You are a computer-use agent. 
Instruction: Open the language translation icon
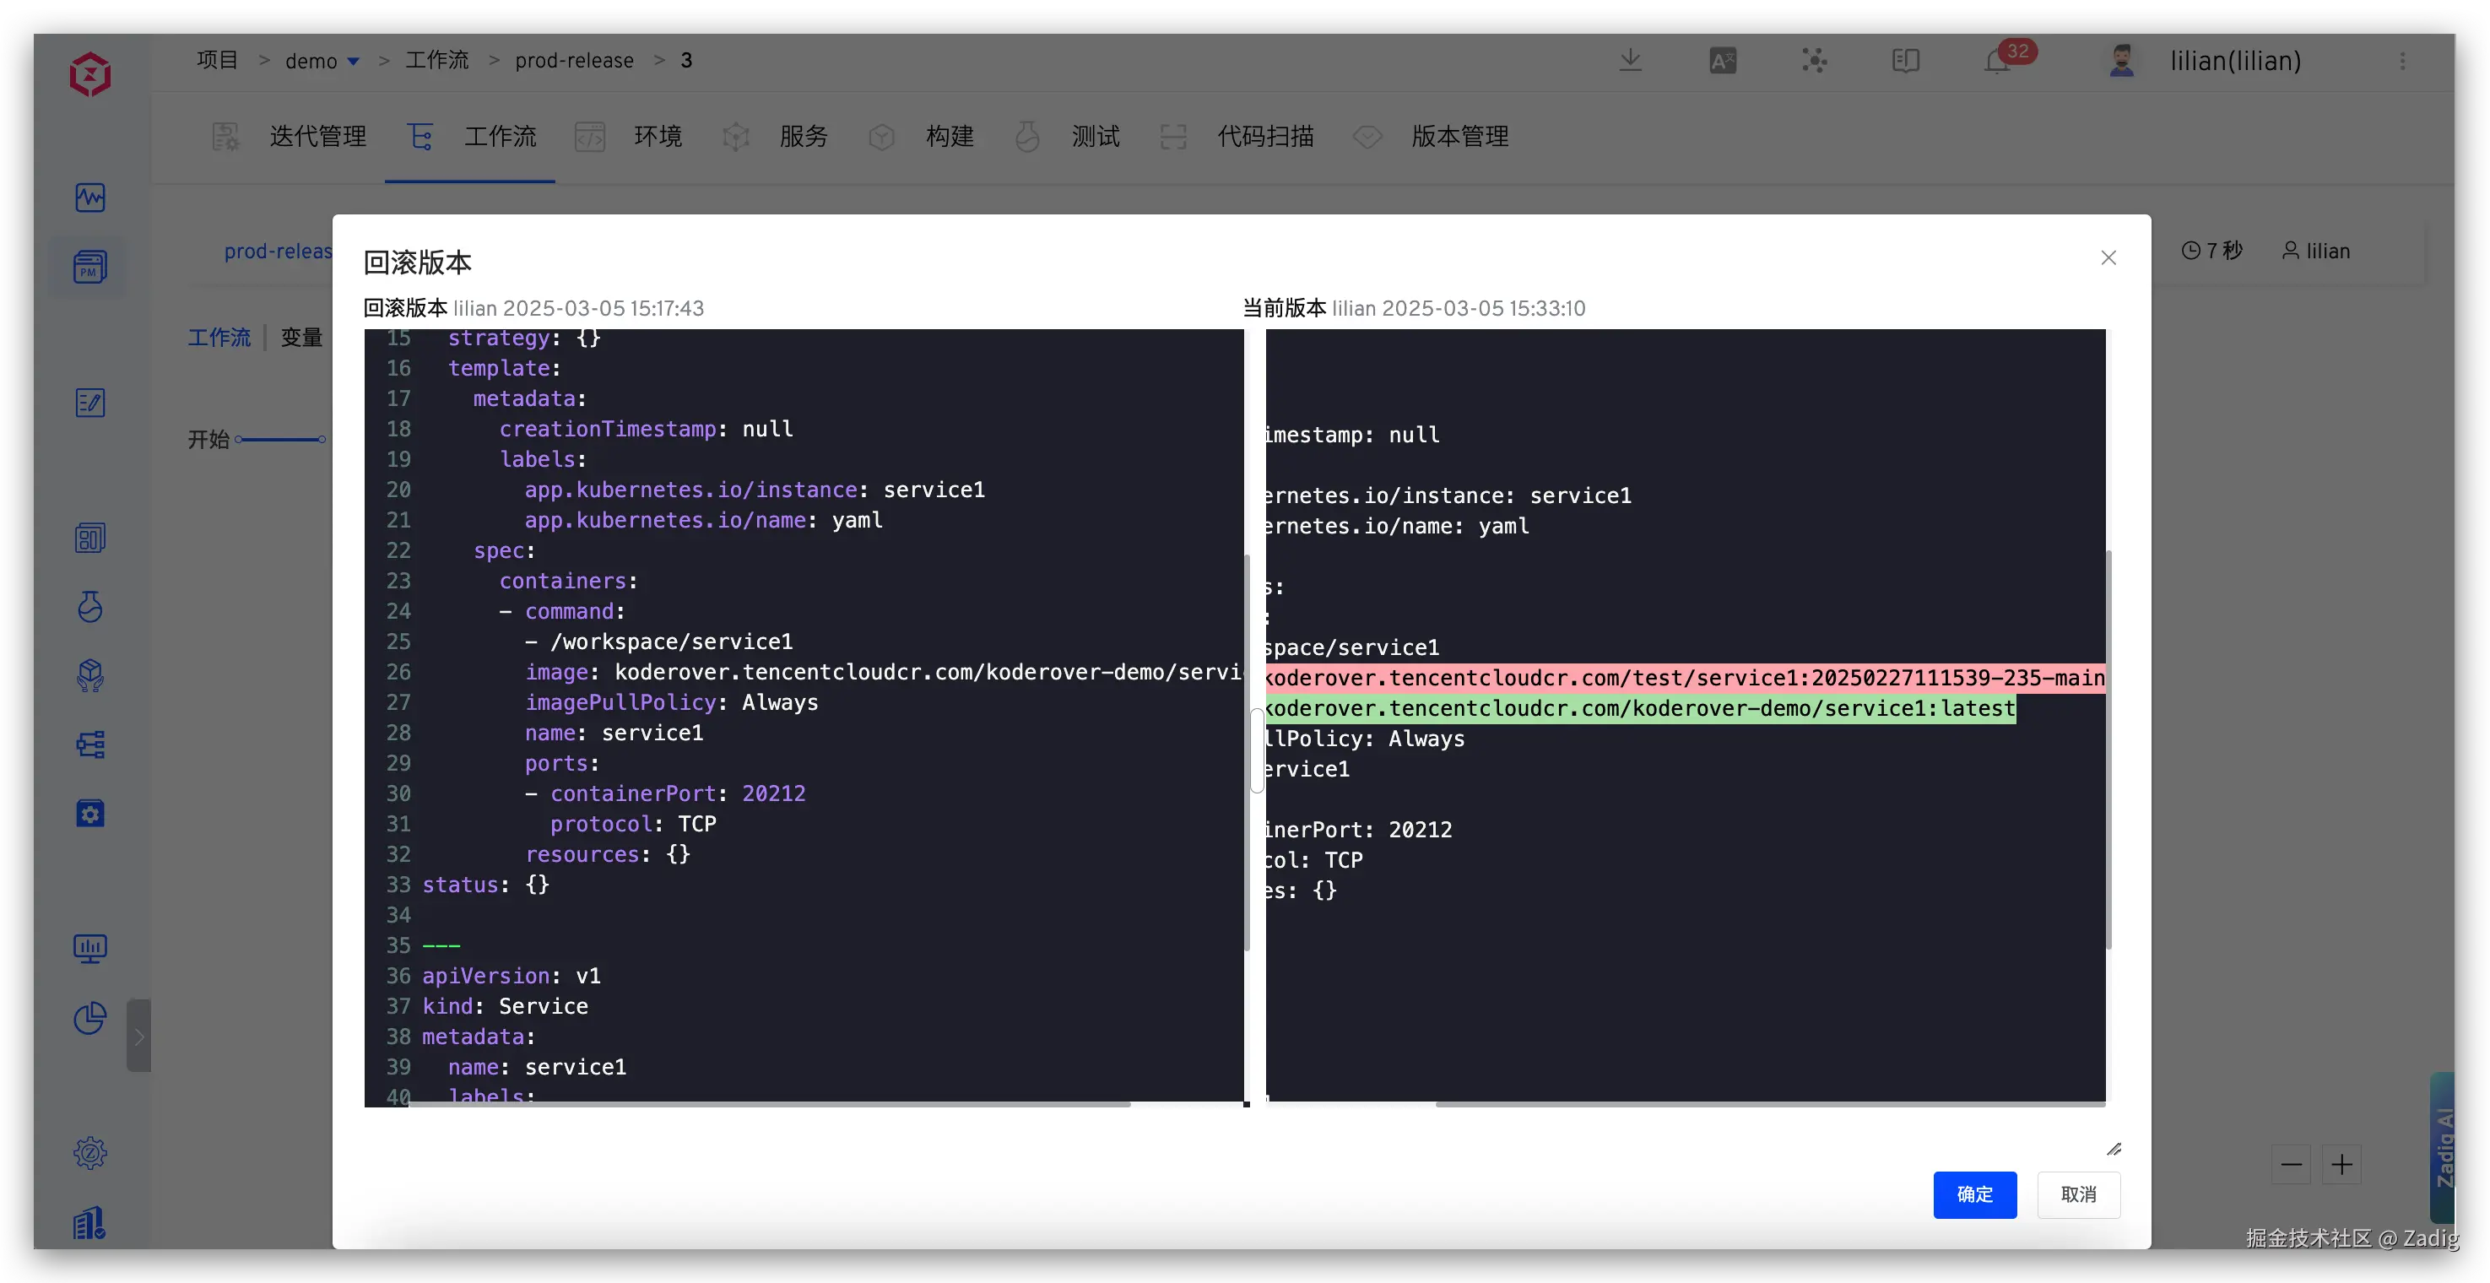[x=1722, y=61]
